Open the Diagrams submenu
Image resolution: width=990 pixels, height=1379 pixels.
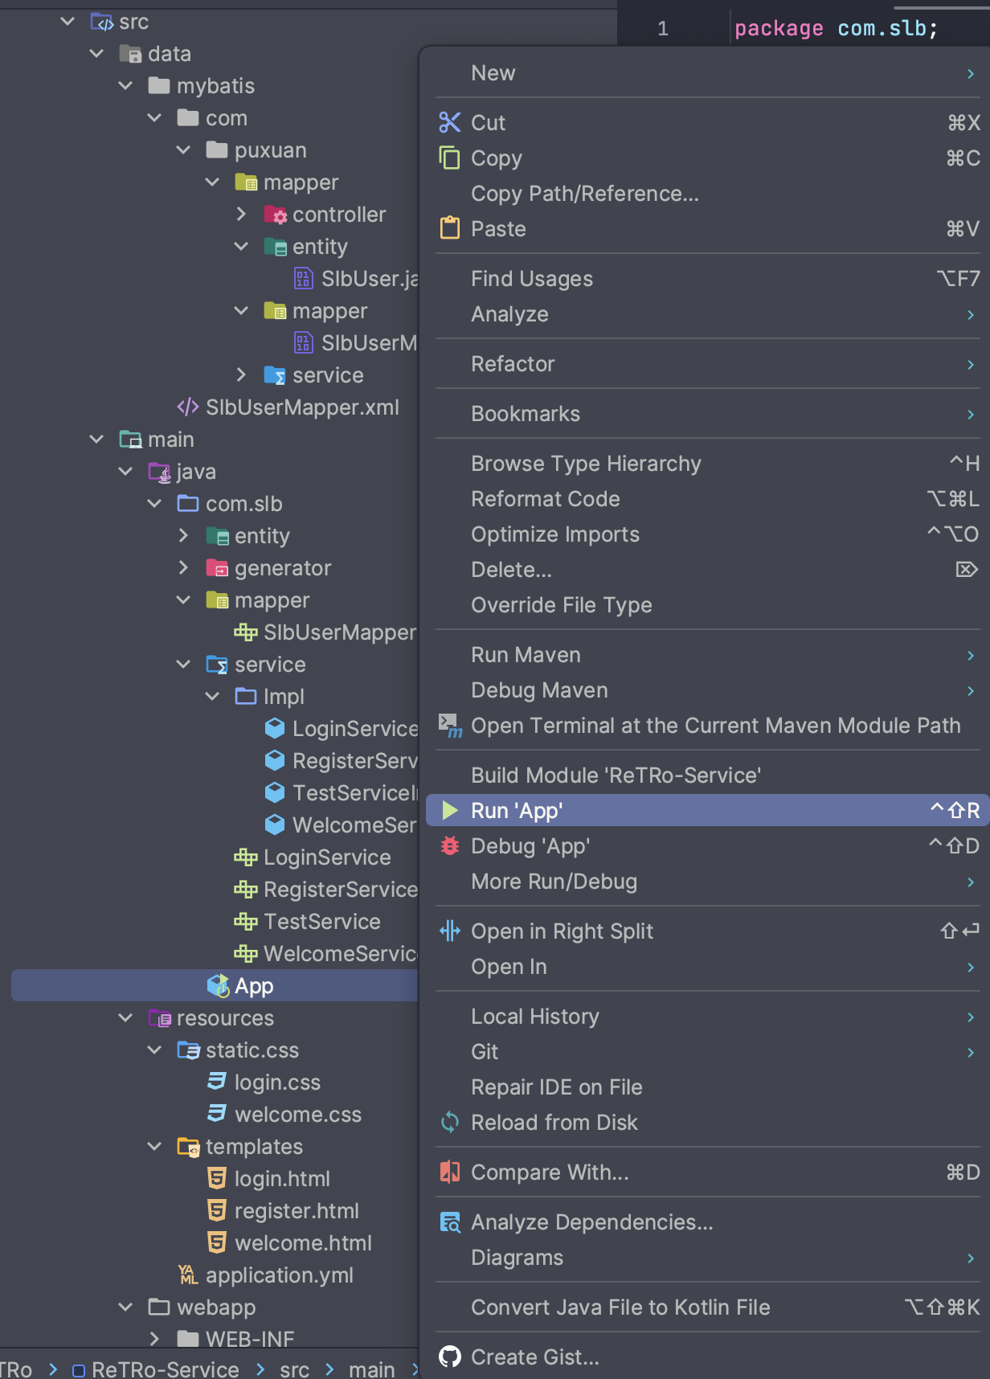(x=707, y=1258)
